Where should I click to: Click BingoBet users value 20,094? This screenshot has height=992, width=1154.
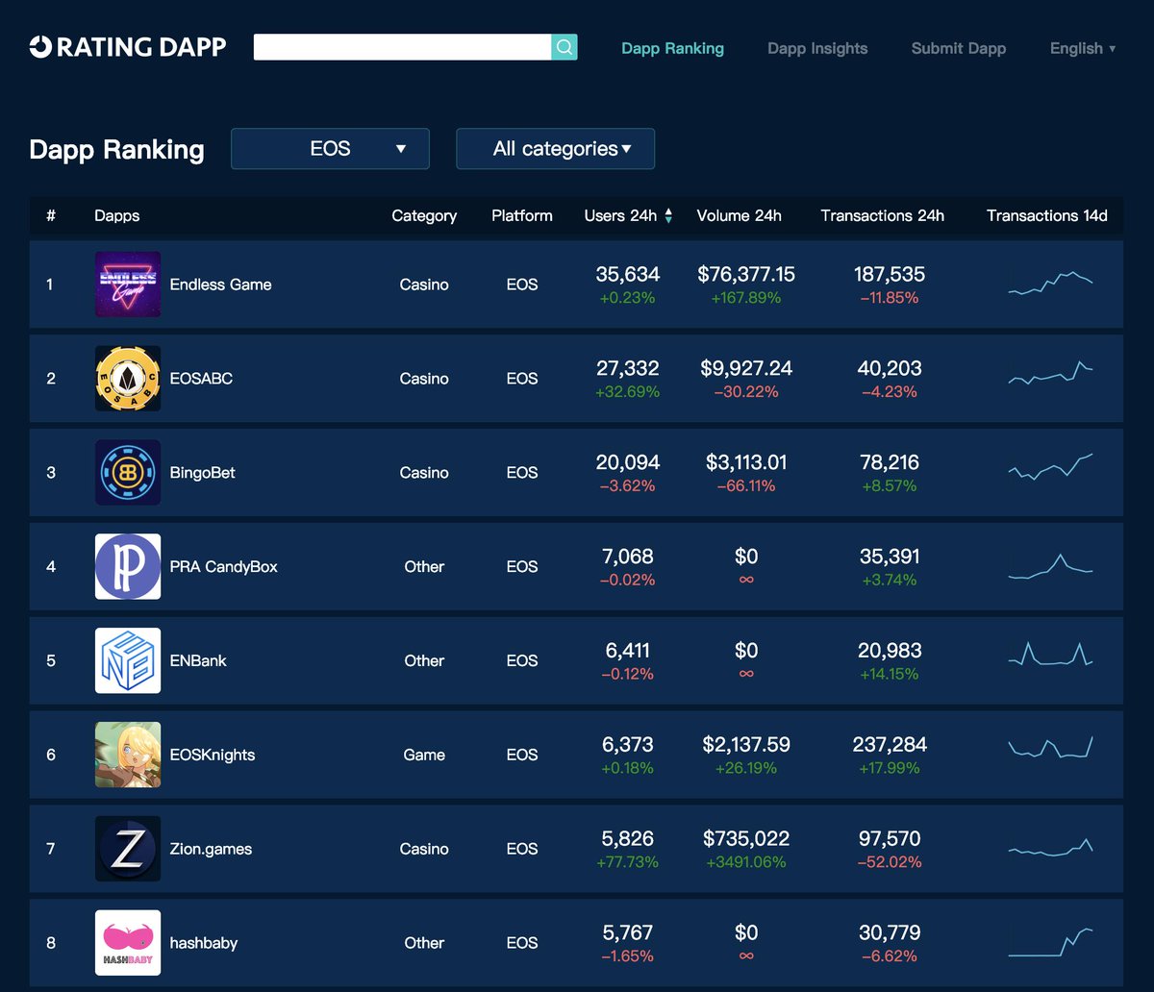click(x=628, y=462)
